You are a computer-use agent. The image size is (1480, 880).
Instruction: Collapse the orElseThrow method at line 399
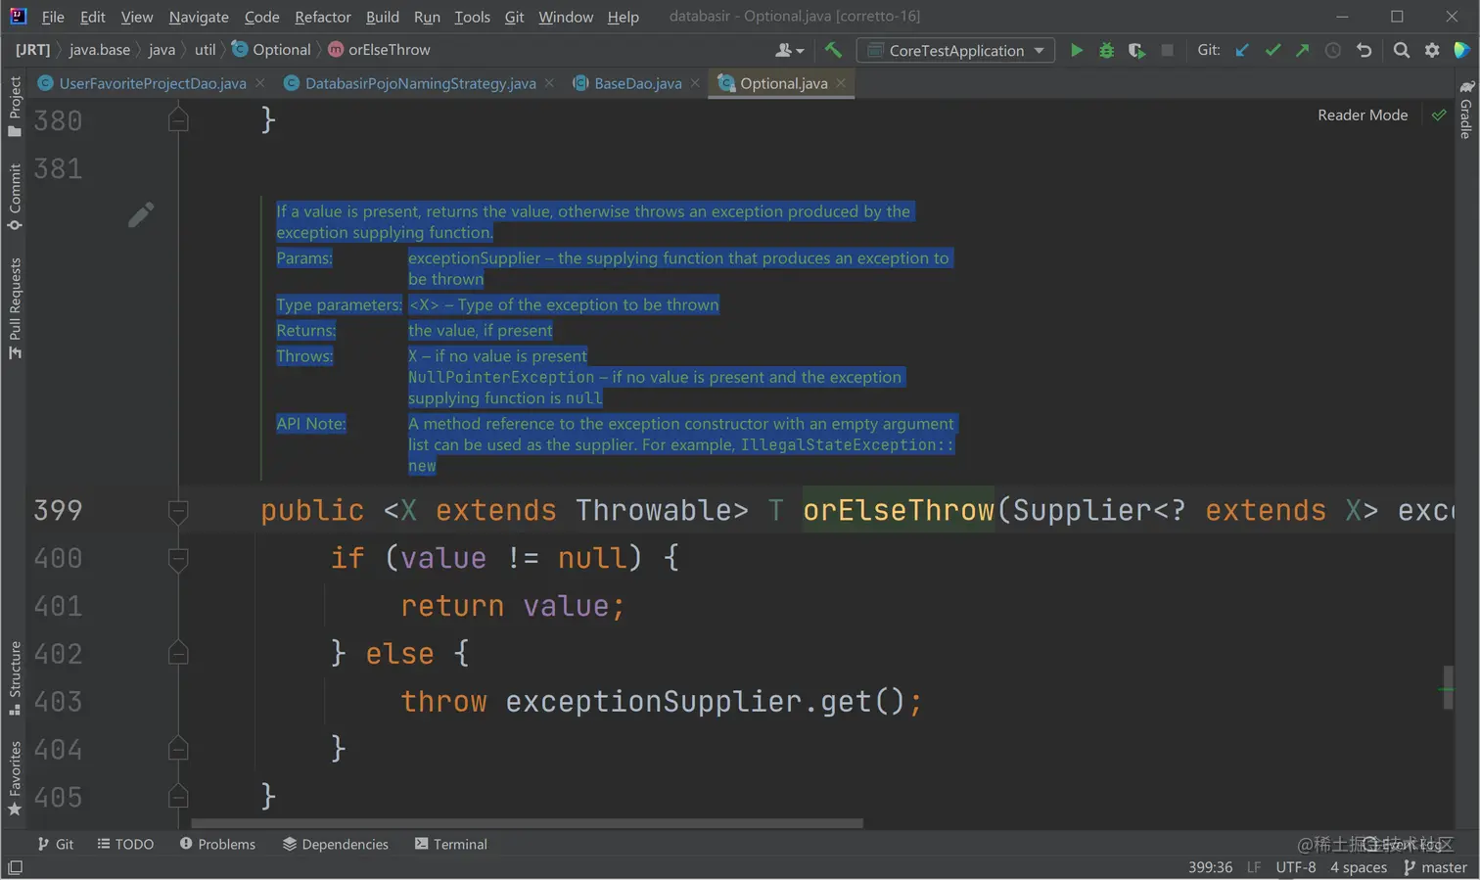[178, 510]
